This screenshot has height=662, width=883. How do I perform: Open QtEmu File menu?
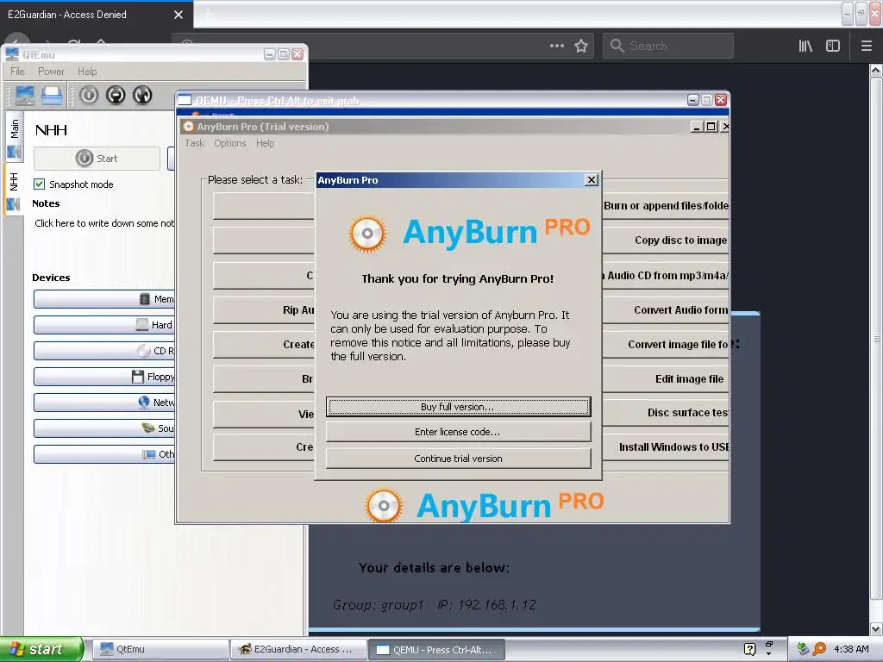coord(17,72)
